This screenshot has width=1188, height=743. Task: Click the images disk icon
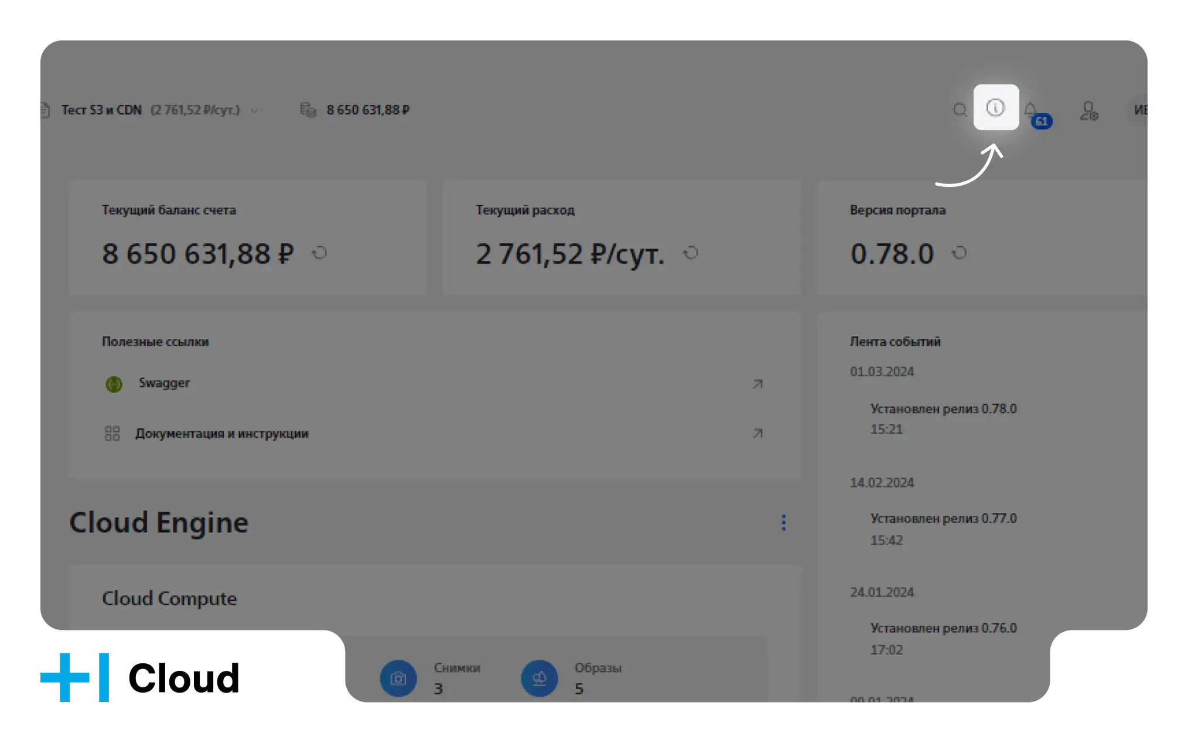click(540, 679)
